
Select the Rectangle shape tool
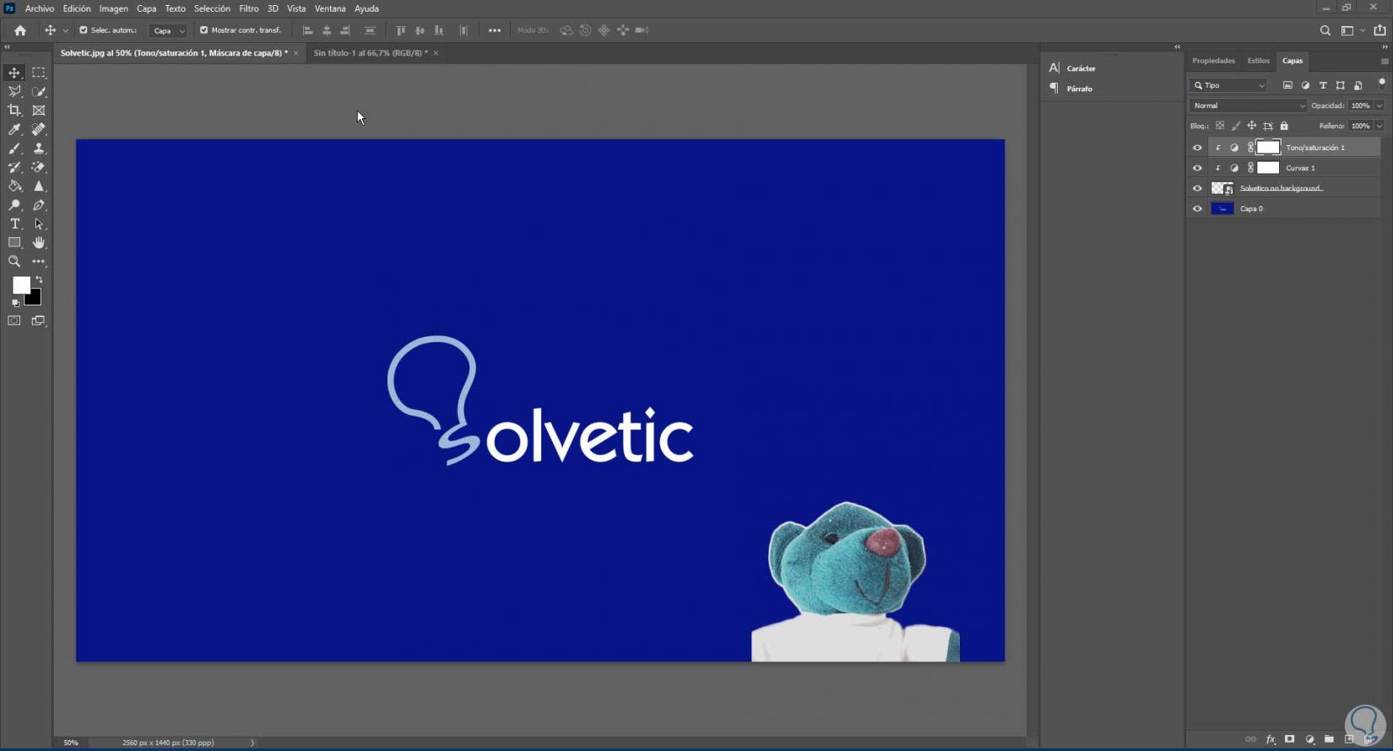click(x=14, y=243)
